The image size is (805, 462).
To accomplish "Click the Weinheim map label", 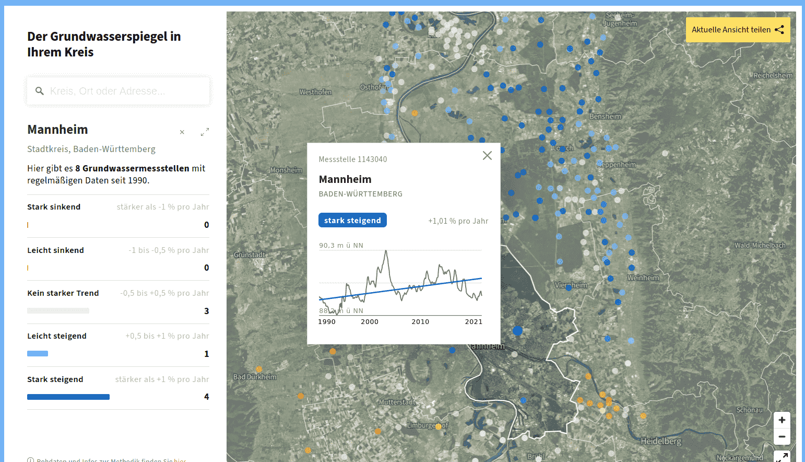I will (643, 278).
